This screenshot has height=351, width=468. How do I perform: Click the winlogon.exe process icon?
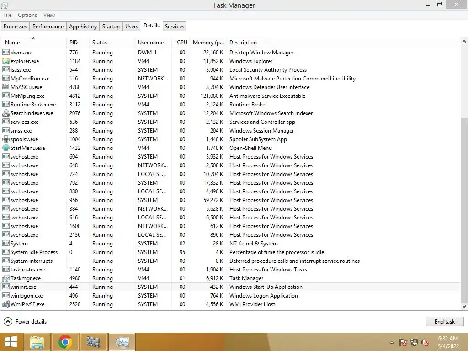[x=5, y=296]
